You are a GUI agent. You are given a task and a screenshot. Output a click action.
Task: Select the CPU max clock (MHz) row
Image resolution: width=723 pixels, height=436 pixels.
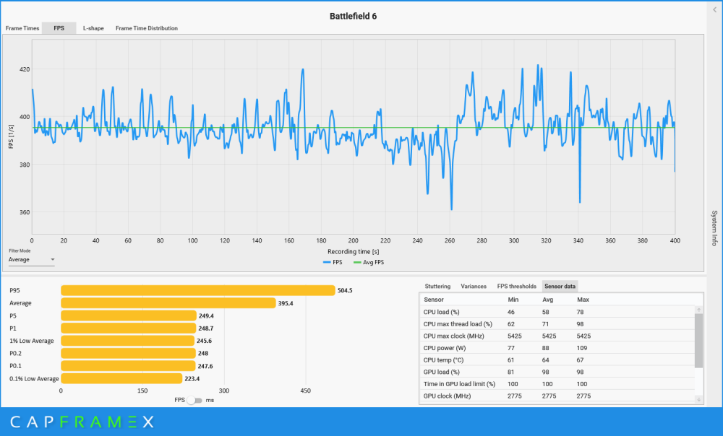pyautogui.click(x=557, y=336)
